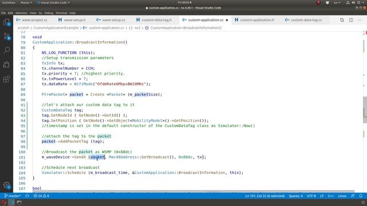The image size is (367, 206).
Task: Click the clock showing Fri 00:42
Action: (185, 2)
